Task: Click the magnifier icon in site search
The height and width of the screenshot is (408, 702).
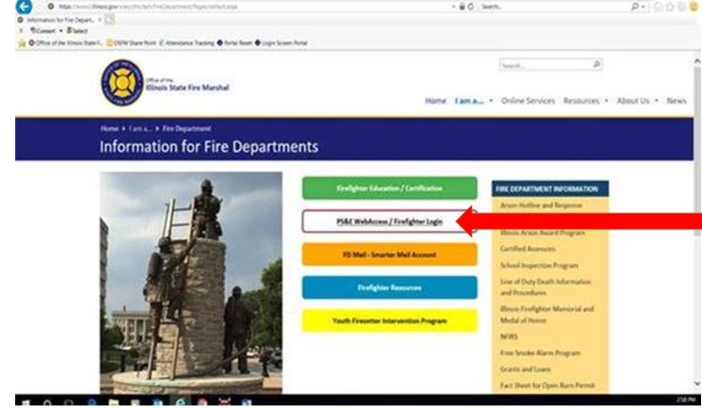Action: [x=596, y=64]
